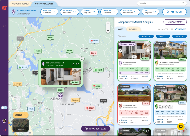
Task: Open the user avatar in the sidebar
Action: 4,121
